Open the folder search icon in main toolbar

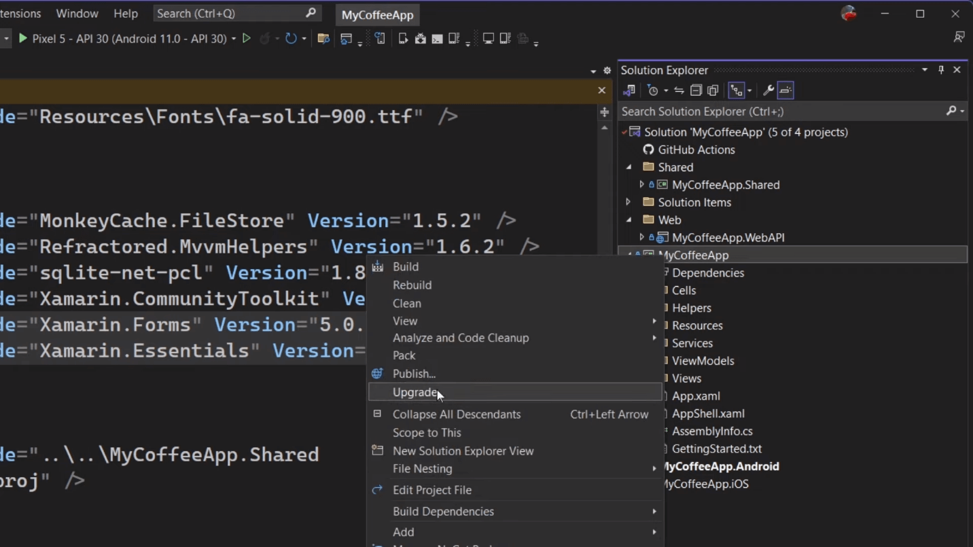tap(323, 39)
